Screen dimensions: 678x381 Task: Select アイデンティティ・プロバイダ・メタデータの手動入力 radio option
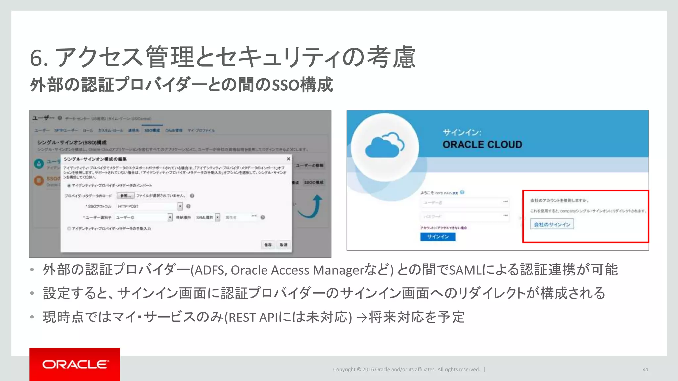coord(69,228)
